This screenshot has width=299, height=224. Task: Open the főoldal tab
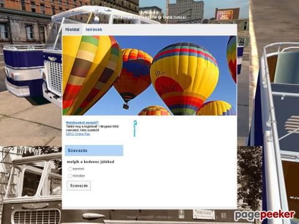click(x=72, y=29)
